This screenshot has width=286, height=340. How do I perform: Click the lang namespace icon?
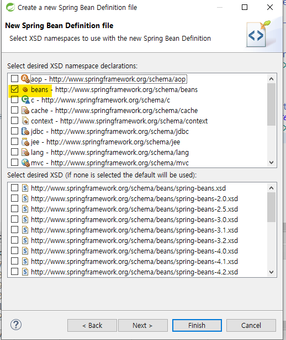tap(25, 152)
